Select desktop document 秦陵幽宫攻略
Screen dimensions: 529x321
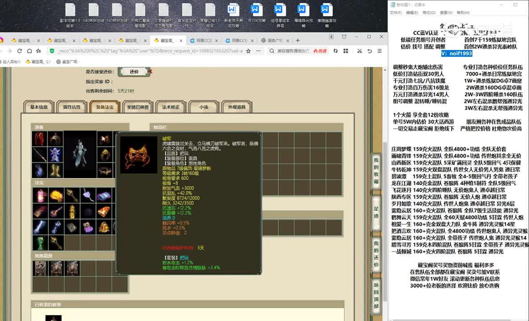327,16
